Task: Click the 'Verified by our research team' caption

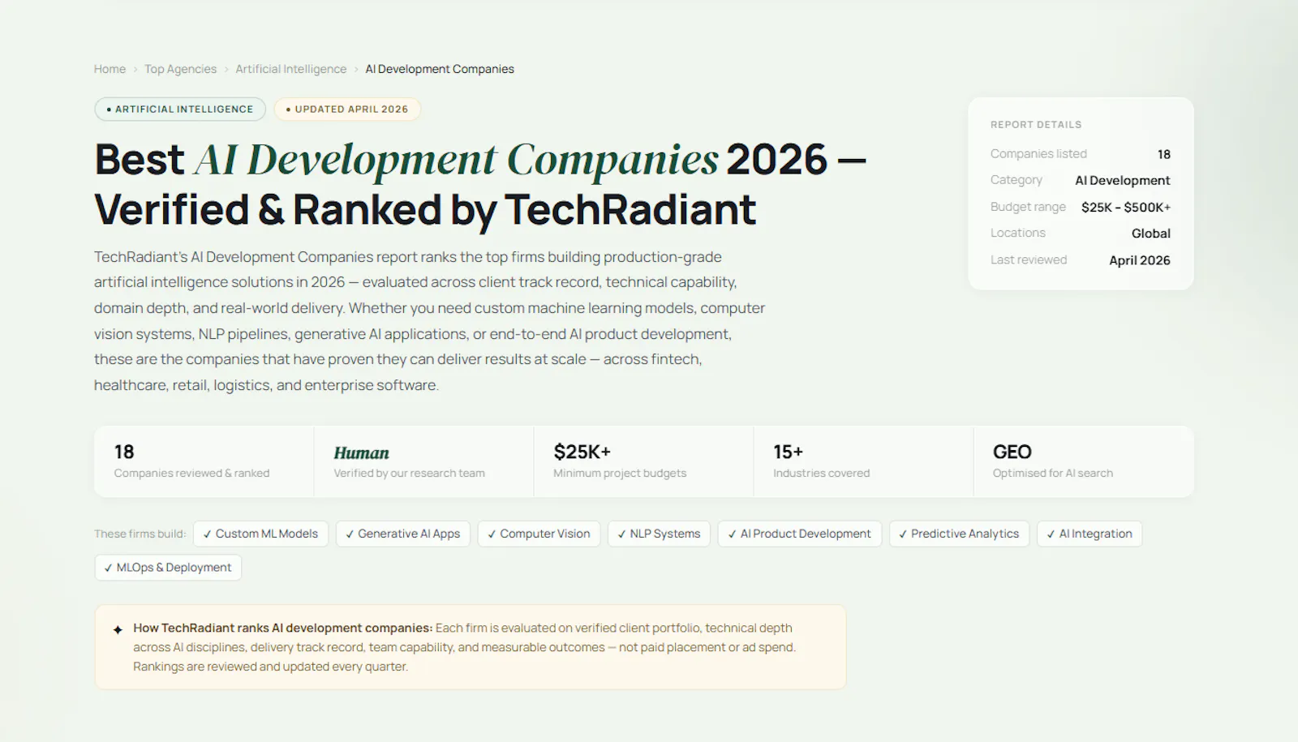Action: 410,473
